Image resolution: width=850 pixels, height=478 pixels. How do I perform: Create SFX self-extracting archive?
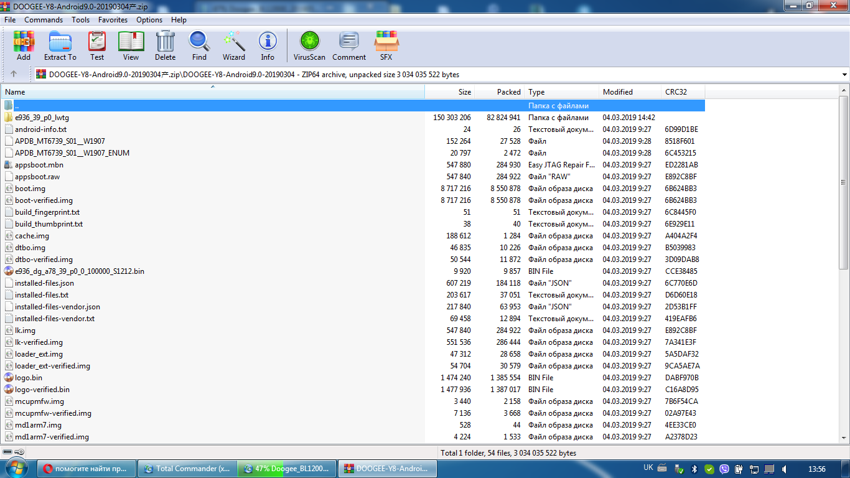pos(386,46)
